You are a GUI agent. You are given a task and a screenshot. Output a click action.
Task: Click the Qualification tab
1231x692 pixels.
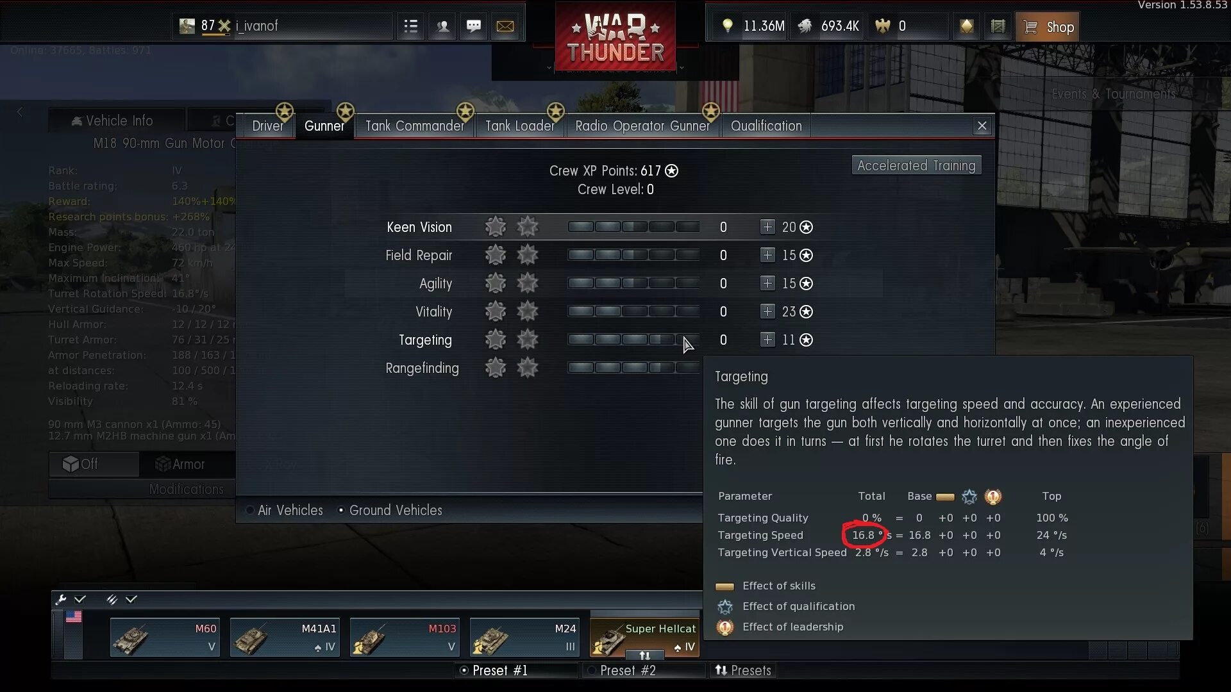765,125
